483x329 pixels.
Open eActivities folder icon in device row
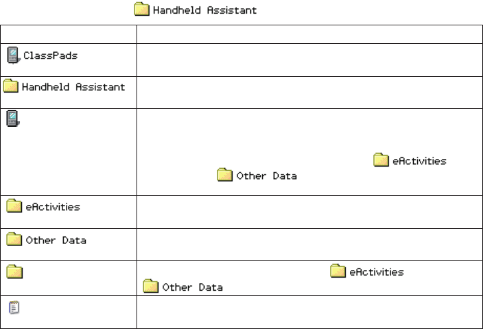click(381, 160)
